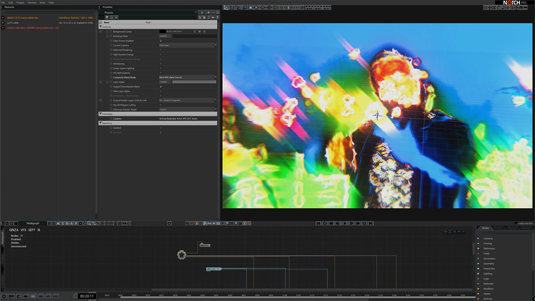Toggle Output Premultiplied Alpha checkbox
Viewport: 535px width, 301px height.
click(x=160, y=87)
